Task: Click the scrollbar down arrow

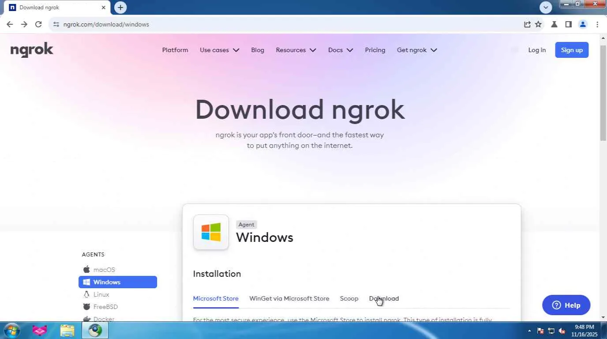Action: click(x=603, y=317)
